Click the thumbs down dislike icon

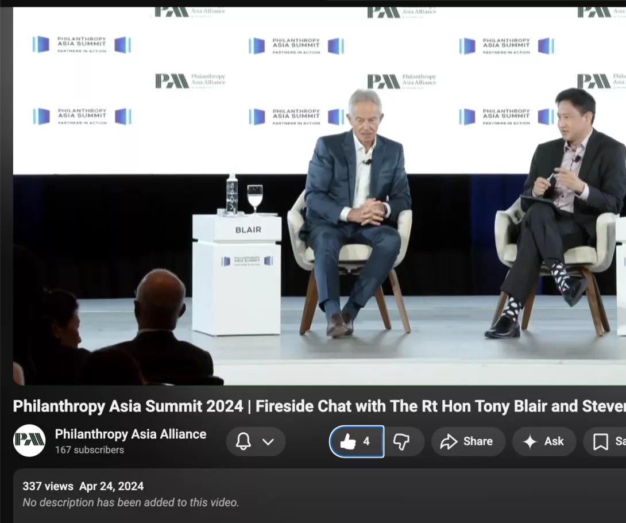click(401, 441)
